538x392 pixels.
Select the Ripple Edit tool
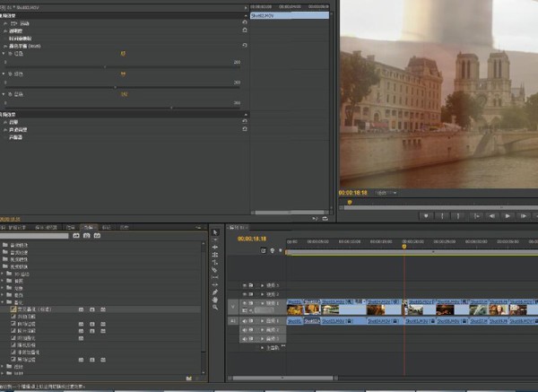click(x=215, y=248)
